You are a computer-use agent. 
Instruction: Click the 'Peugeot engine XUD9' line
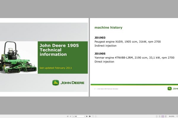(x=128, y=42)
